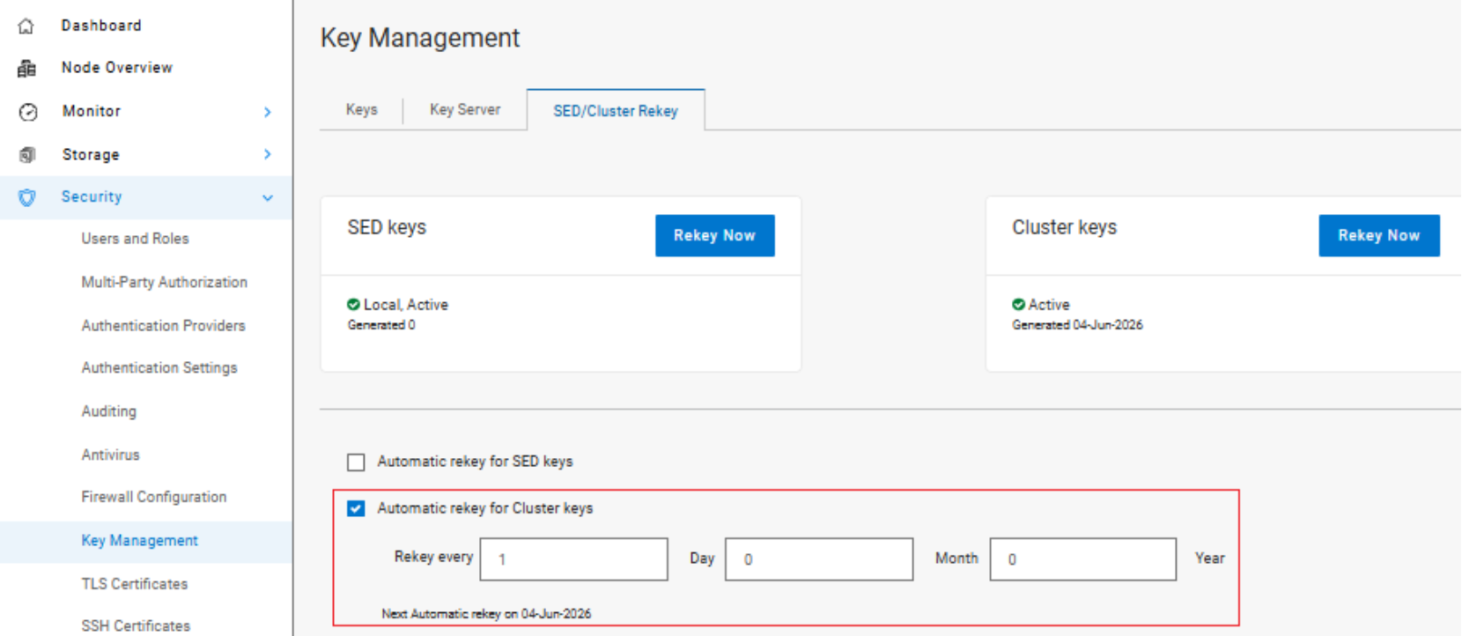Click the Monitor gauge icon

click(28, 112)
